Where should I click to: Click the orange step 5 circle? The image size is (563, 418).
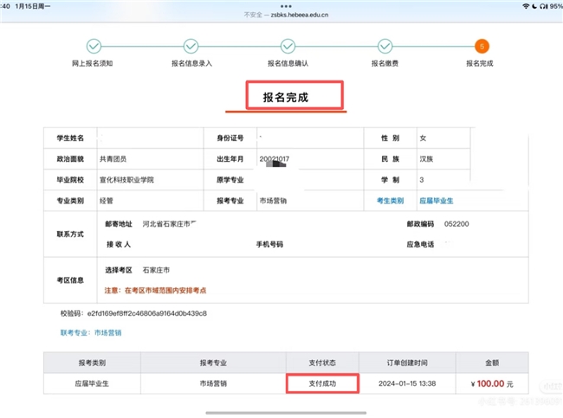pyautogui.click(x=482, y=46)
